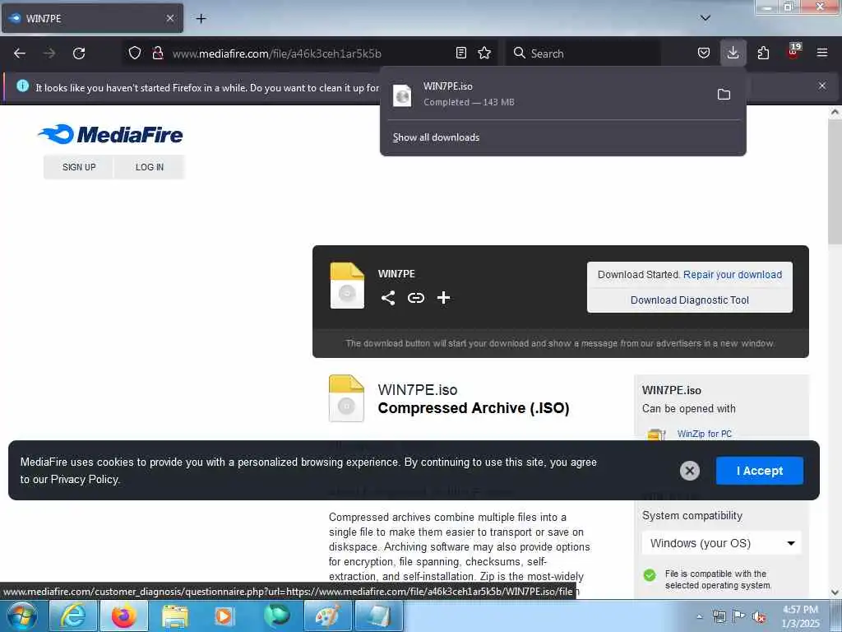Click the network tray icon
This screenshot has width=842, height=632.
point(719,616)
